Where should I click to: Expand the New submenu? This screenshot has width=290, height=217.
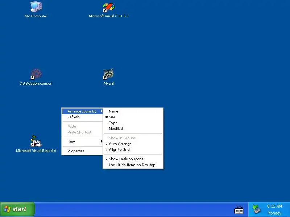pos(83,141)
